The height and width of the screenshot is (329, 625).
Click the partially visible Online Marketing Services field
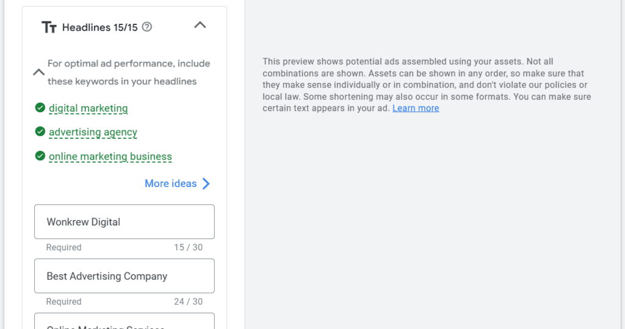pos(125,322)
